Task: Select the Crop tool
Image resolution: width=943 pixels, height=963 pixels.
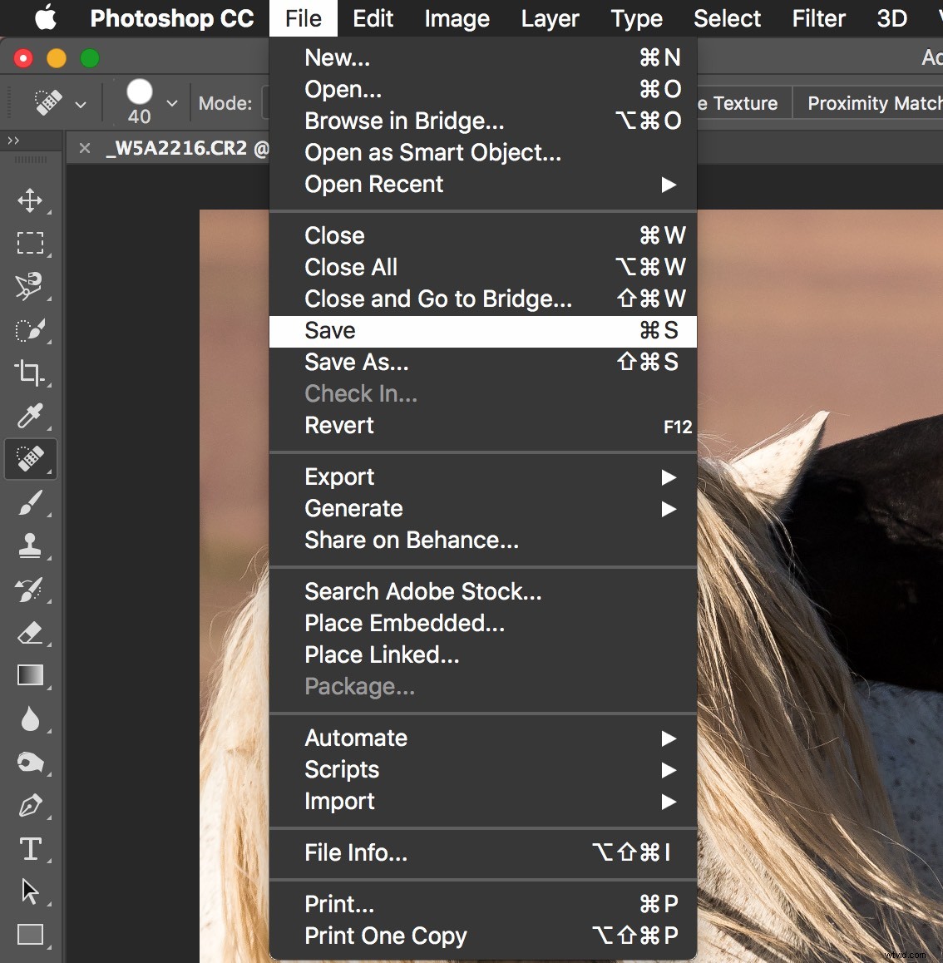Action: [31, 373]
